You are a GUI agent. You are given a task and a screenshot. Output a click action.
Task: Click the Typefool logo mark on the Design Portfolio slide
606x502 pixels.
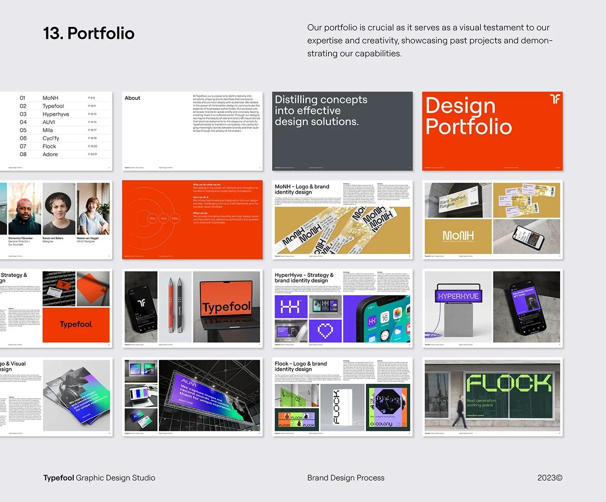point(555,99)
